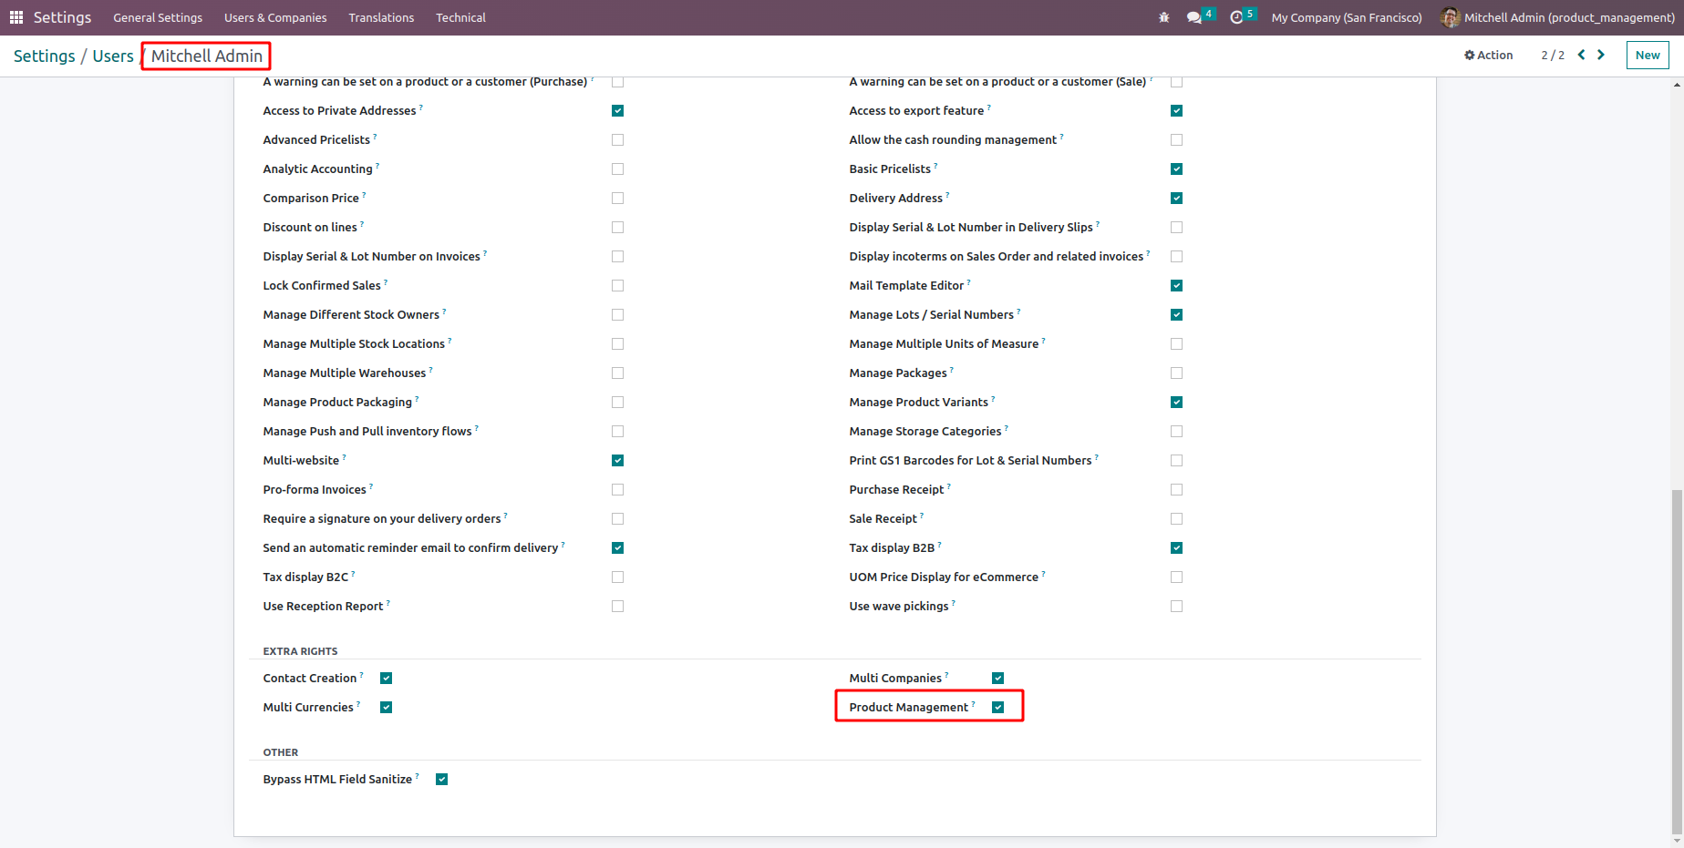Uncheck Access to Private Addresses
Image resolution: width=1684 pixels, height=848 pixels.
point(618,110)
